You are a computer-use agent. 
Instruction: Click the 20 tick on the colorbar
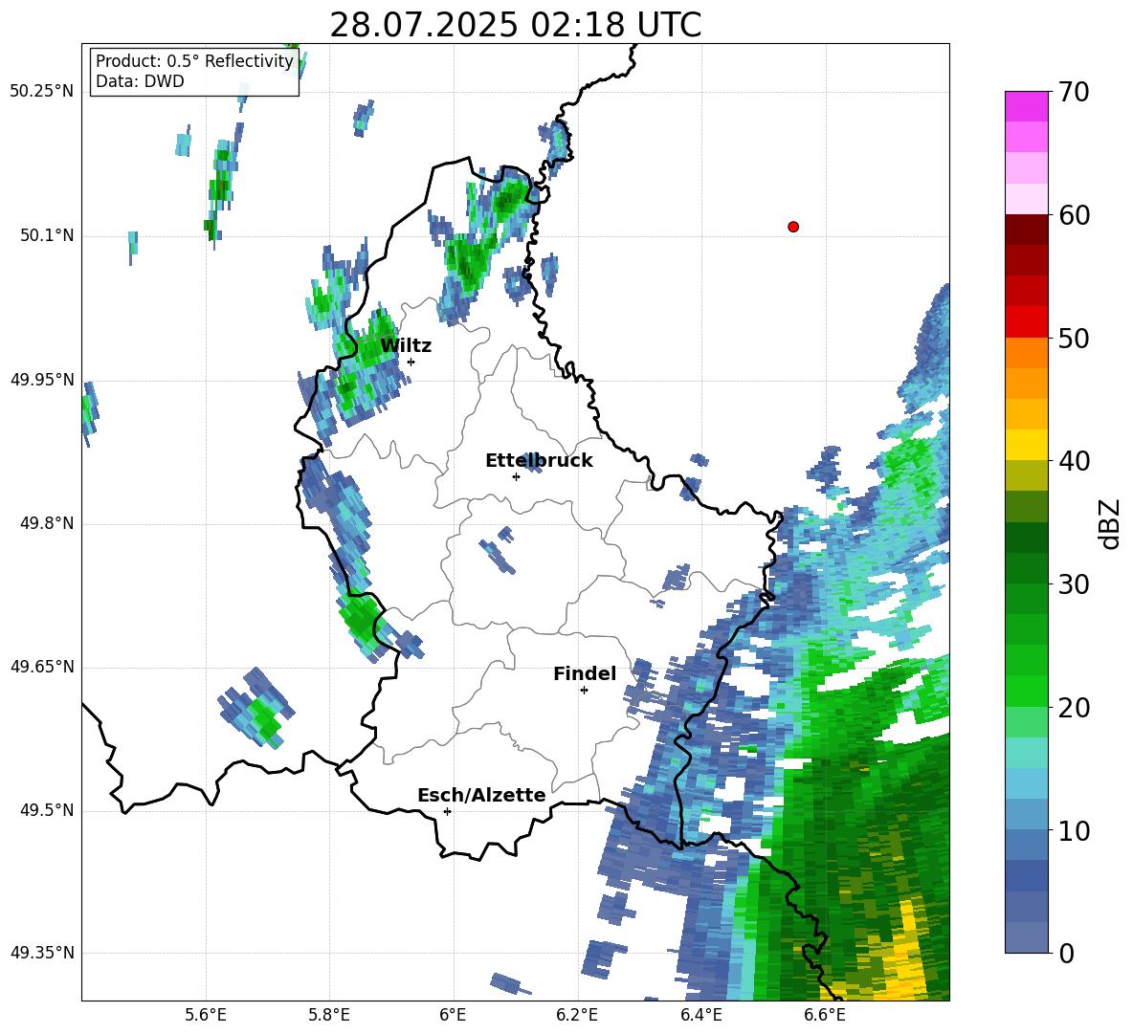[1073, 708]
